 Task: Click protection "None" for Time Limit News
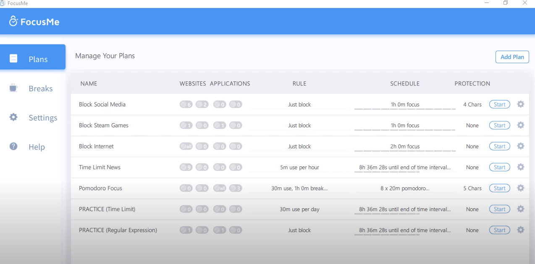(x=472, y=167)
